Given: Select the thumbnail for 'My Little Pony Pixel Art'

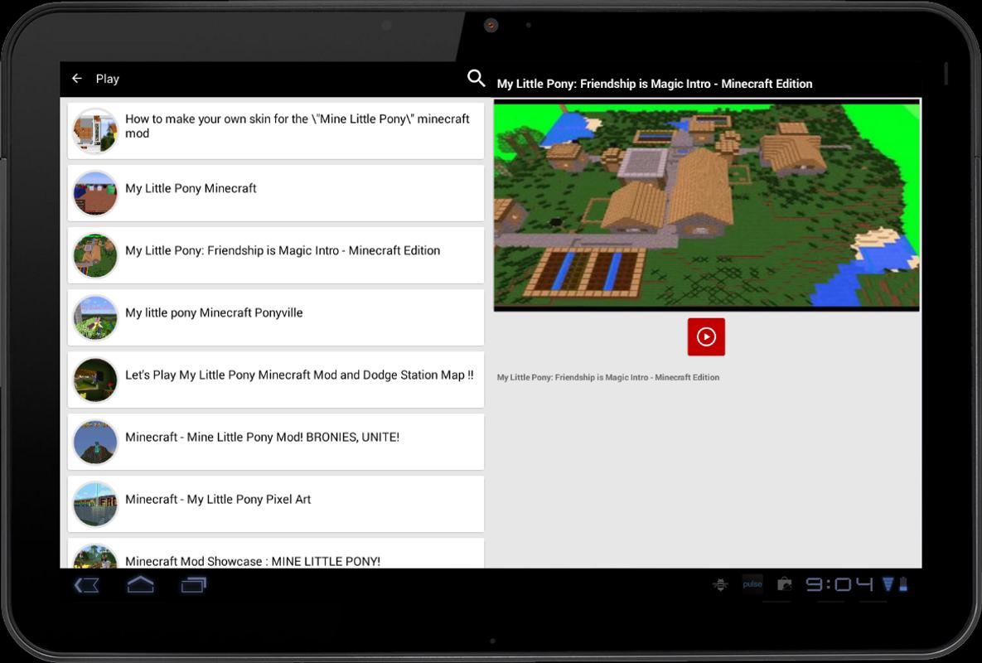Looking at the screenshot, I should coord(95,505).
